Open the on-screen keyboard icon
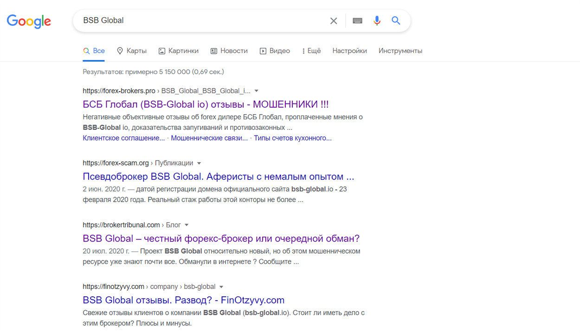Screen dimensions: 580x333 (357, 21)
